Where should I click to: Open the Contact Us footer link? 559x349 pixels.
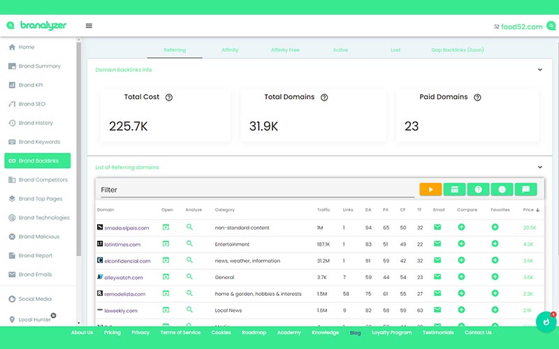click(478, 333)
